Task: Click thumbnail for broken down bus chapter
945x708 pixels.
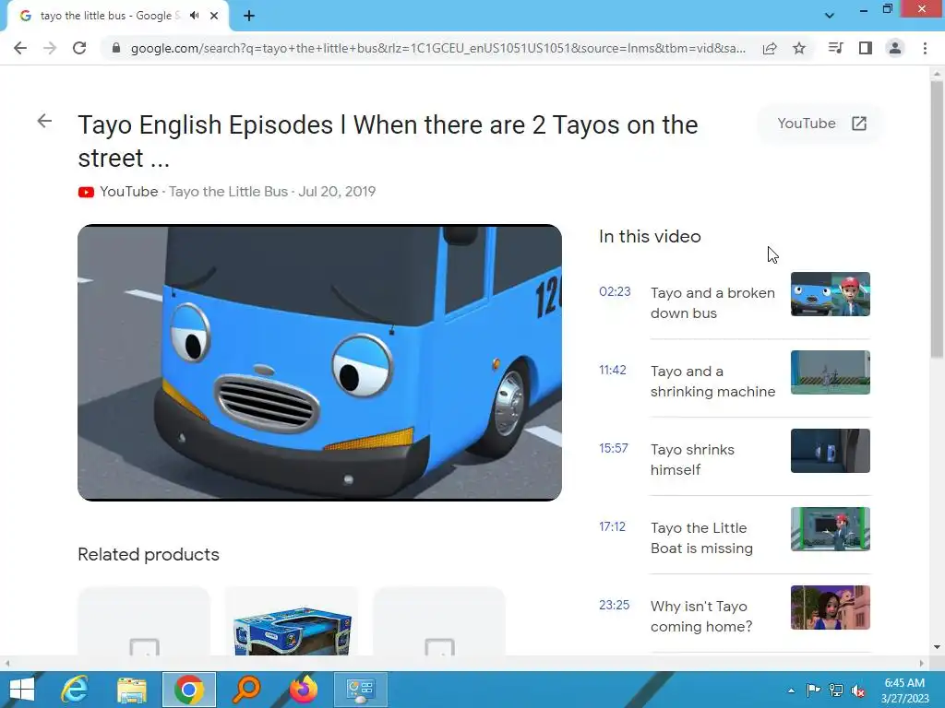Action: click(830, 294)
